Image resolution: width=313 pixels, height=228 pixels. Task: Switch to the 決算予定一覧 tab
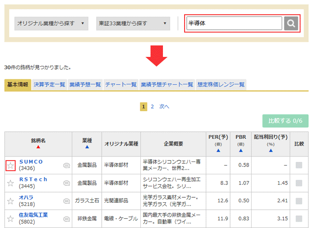pos(49,84)
